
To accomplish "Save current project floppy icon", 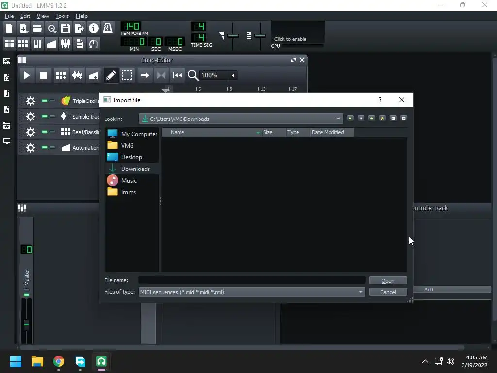I will 66,28.
